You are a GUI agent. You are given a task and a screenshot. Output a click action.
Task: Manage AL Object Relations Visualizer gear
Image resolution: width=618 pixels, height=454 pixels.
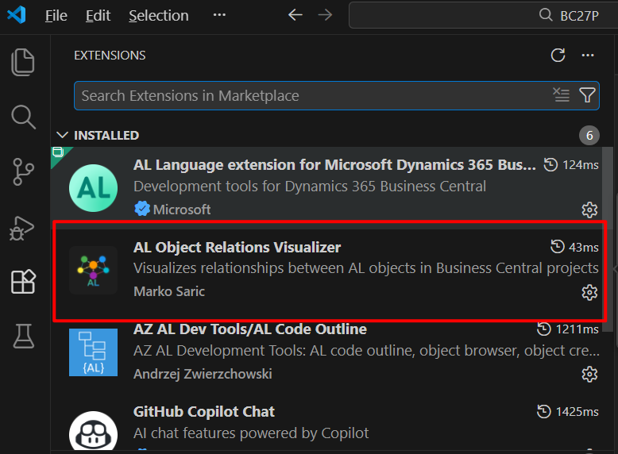tap(589, 292)
